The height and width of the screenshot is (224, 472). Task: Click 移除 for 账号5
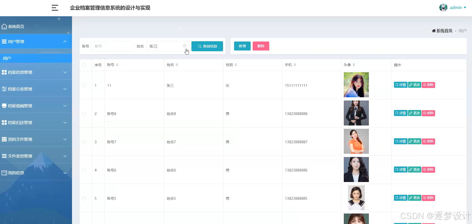click(x=428, y=198)
